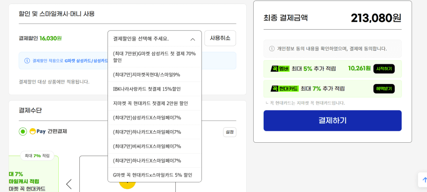Click the Smile Pay logo icon
427x192 pixels.
tap(33, 132)
